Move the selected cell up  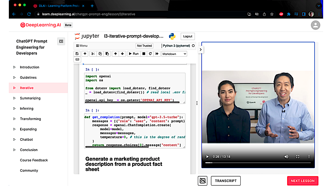point(115,54)
